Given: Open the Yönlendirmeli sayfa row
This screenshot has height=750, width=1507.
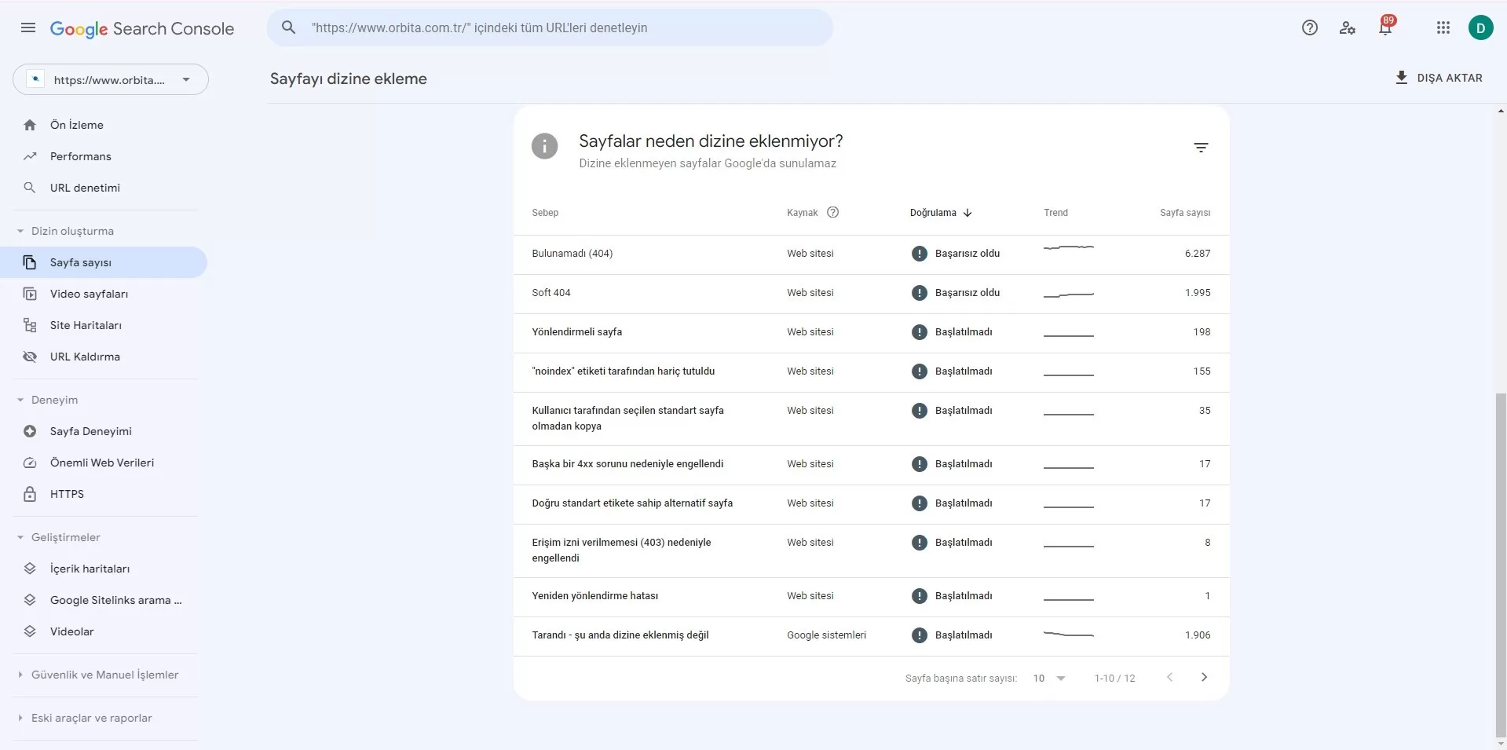Looking at the screenshot, I should tap(871, 333).
